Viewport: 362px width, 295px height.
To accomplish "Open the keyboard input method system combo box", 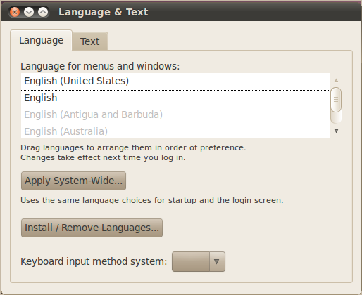I will click(199, 261).
